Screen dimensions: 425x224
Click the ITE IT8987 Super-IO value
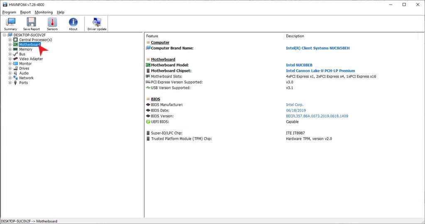pos(295,133)
